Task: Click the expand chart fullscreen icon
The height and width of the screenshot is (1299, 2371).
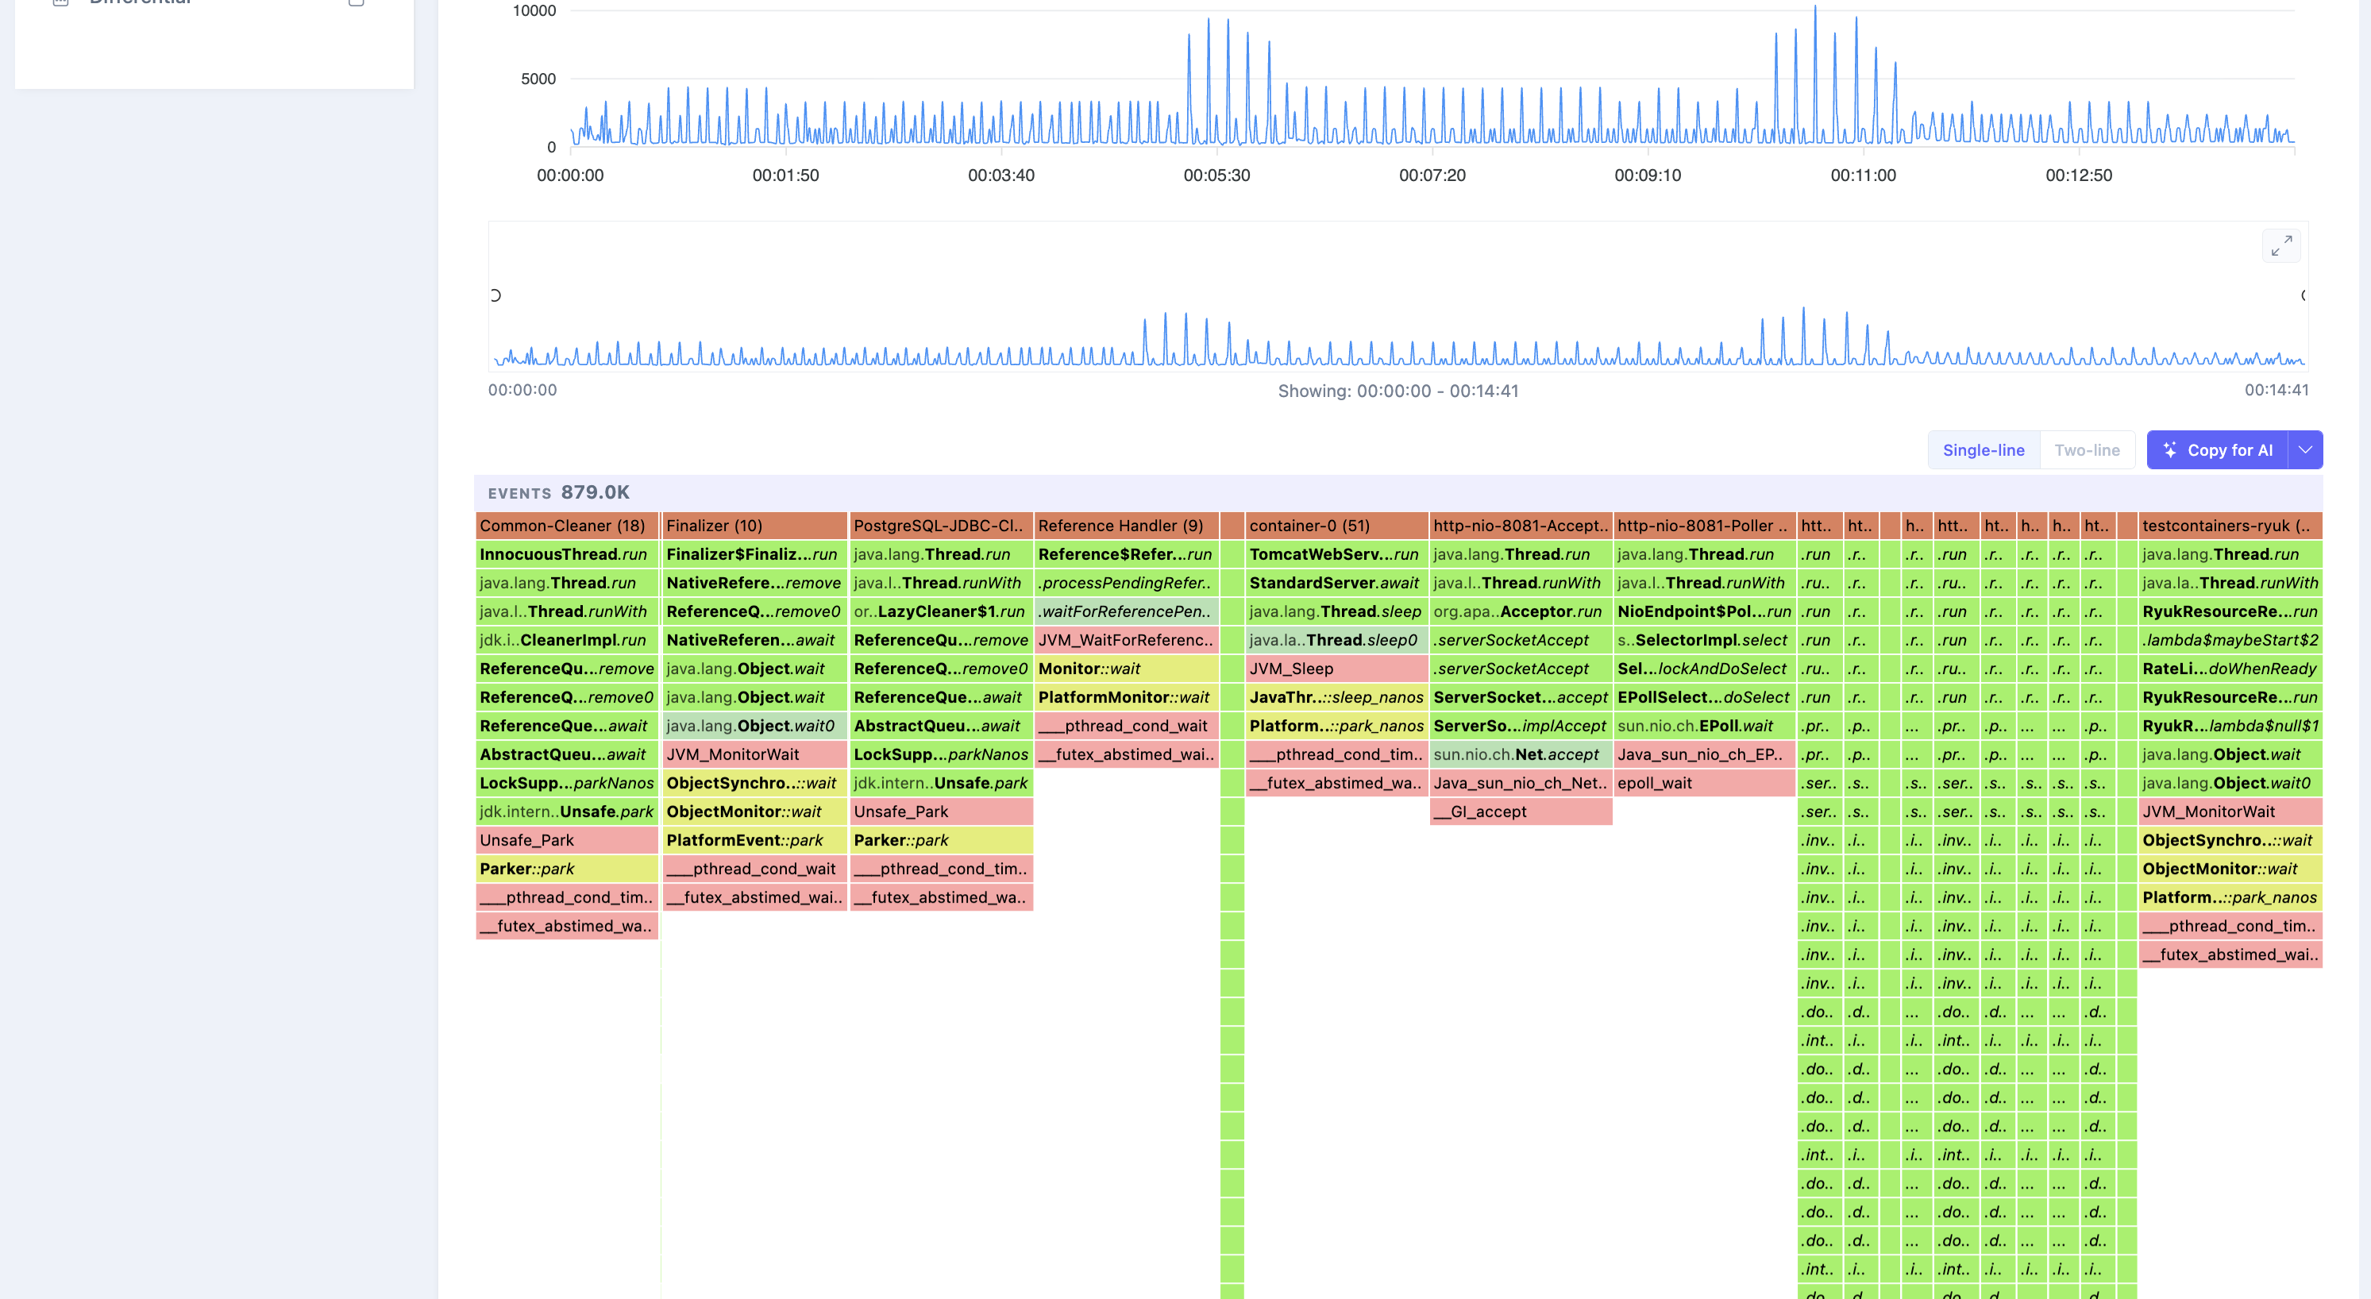Action: [x=2280, y=246]
